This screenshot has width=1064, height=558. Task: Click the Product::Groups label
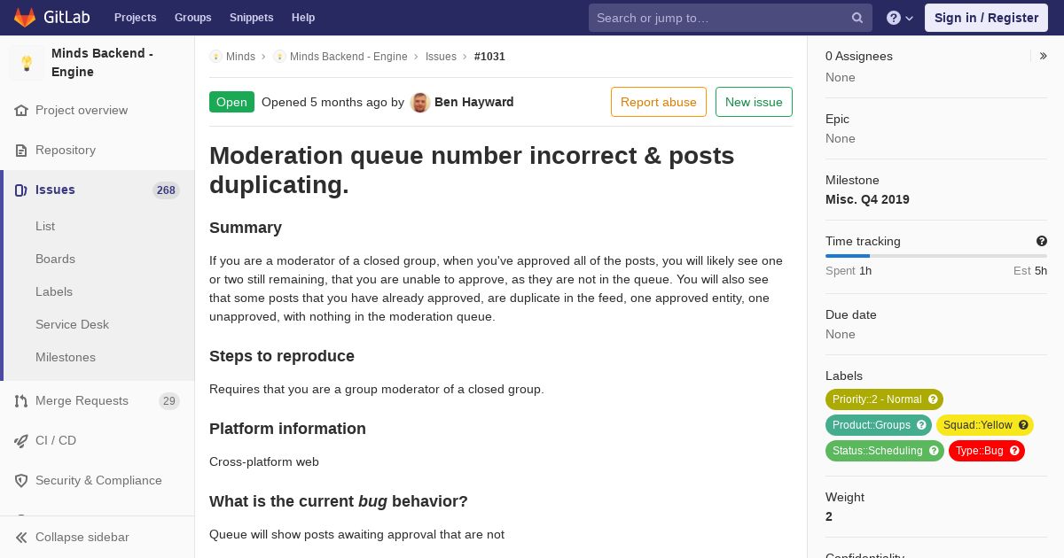click(872, 425)
